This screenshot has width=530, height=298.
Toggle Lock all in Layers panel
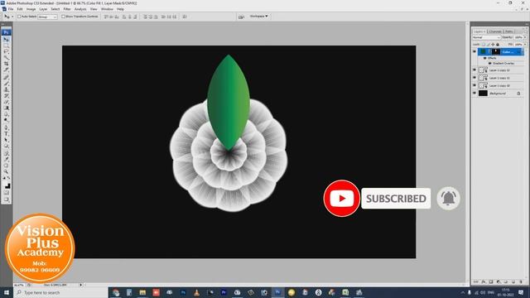coord(498,44)
